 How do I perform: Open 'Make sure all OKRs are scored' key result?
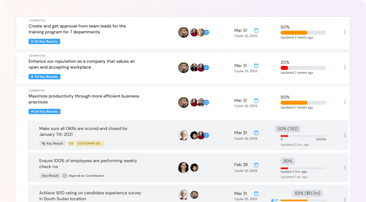83,131
